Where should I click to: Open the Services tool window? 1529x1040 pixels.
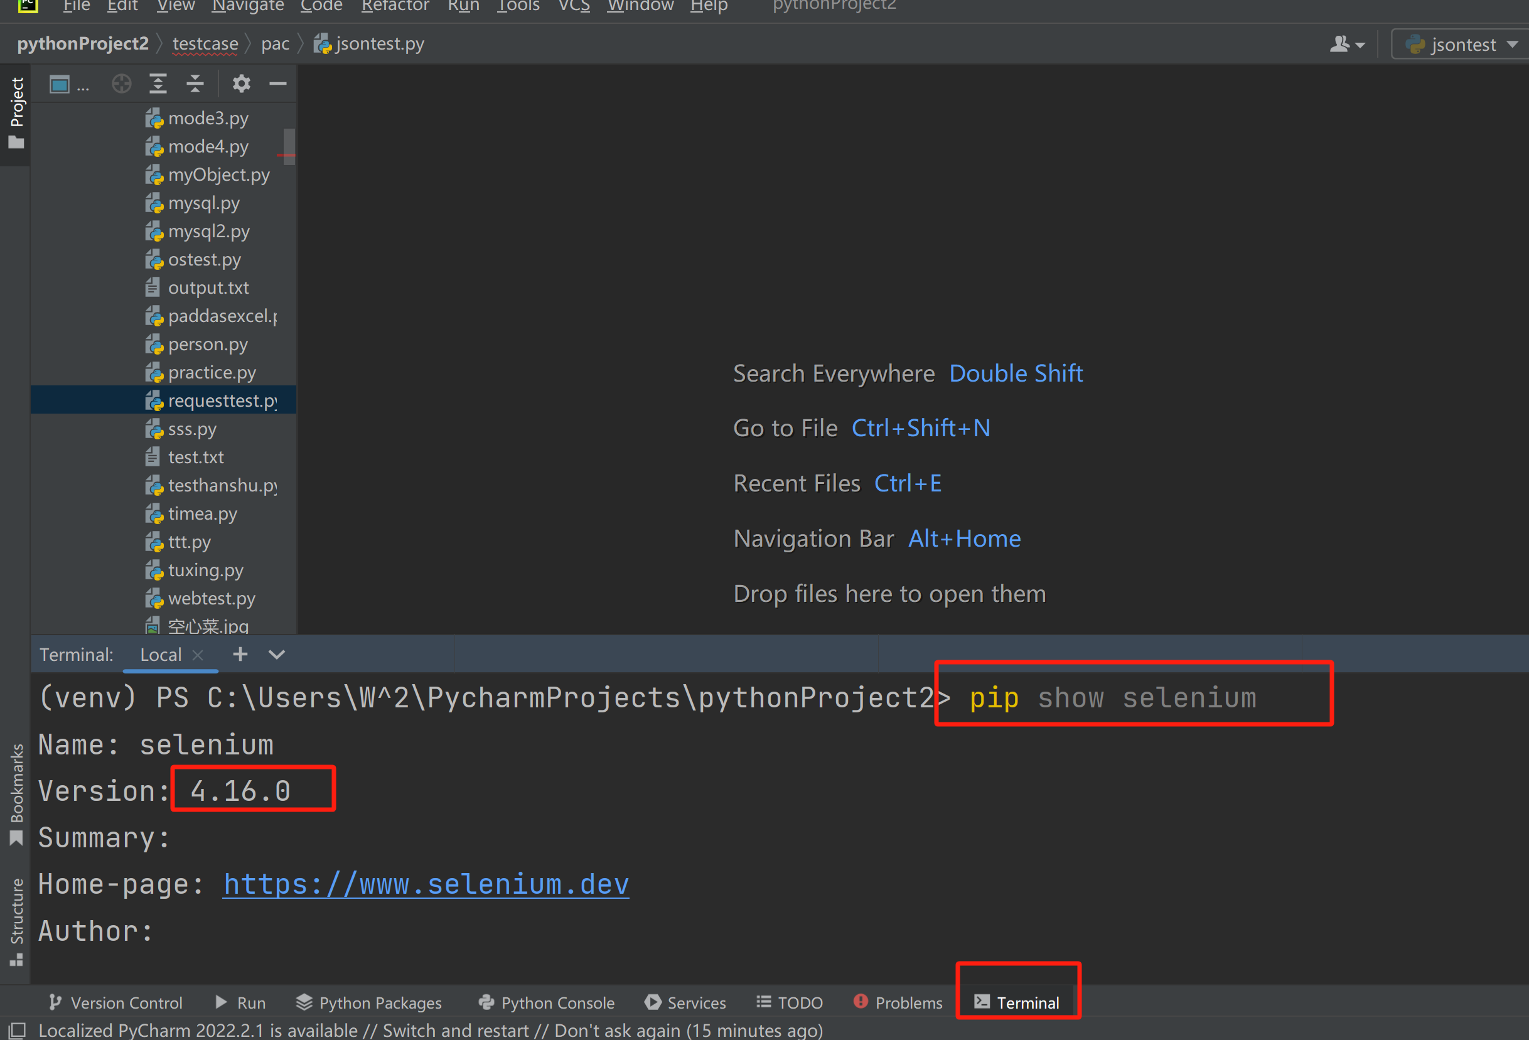tap(685, 1002)
